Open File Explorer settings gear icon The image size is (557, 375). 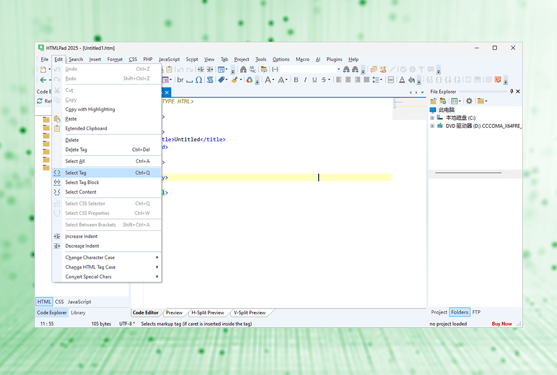(469, 101)
